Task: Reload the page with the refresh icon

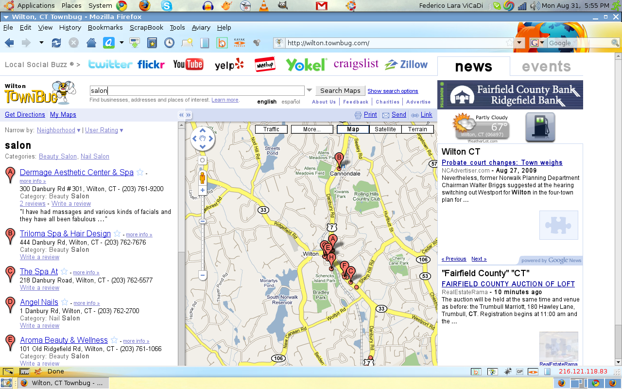Action: [x=56, y=43]
